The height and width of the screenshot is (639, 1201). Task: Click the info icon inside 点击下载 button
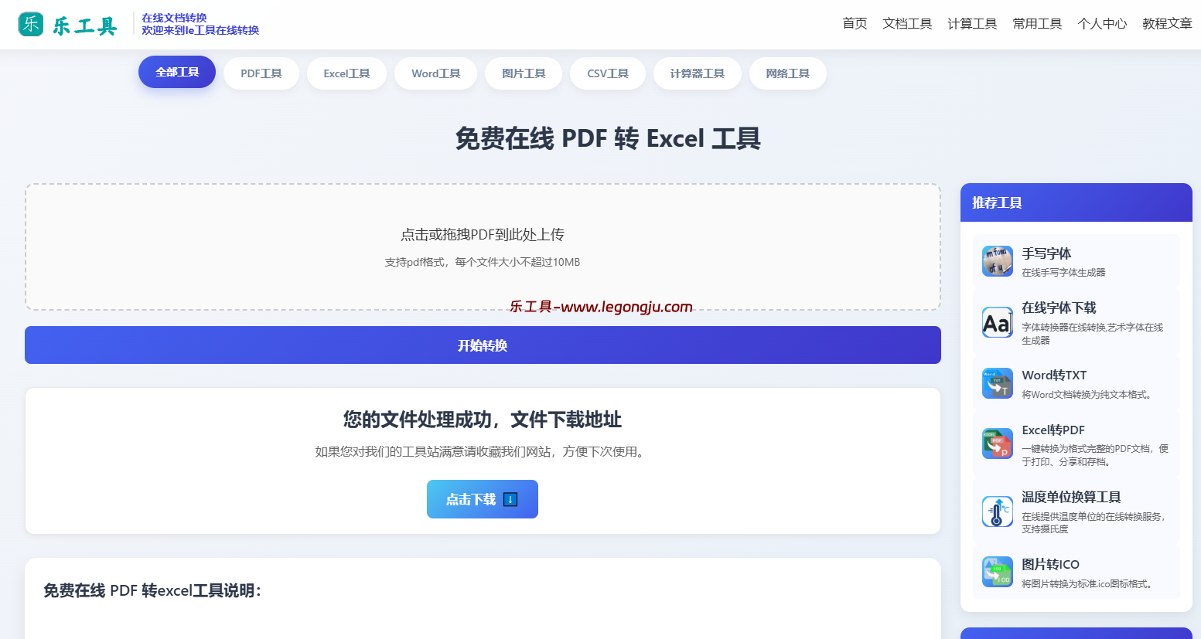510,499
